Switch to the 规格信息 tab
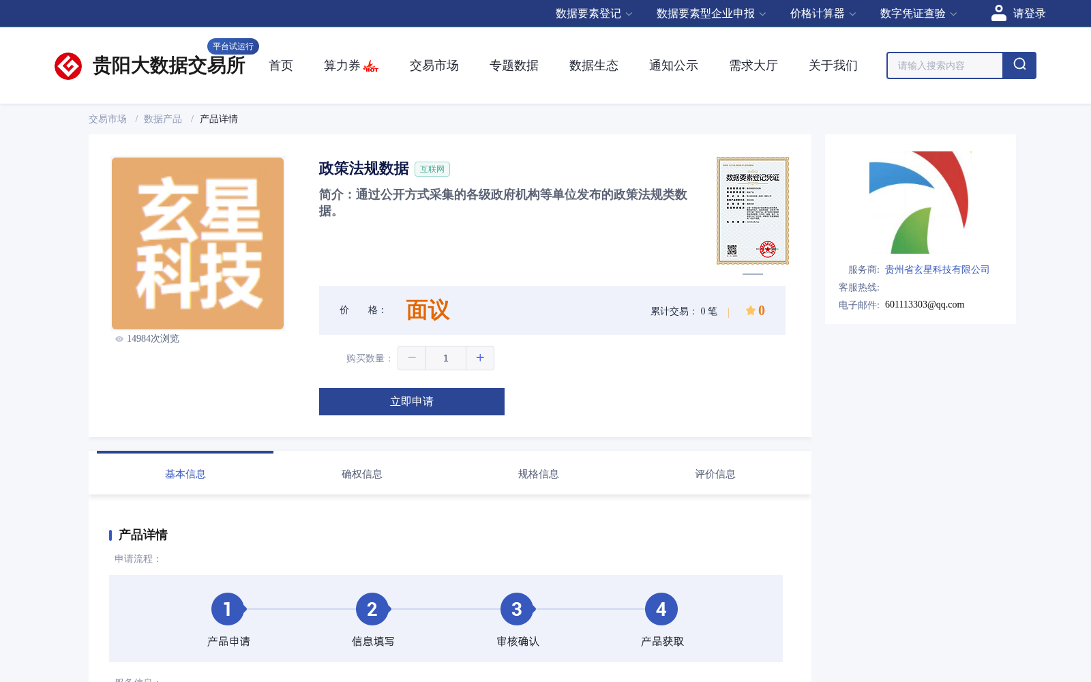This screenshot has width=1091, height=682. tap(539, 474)
